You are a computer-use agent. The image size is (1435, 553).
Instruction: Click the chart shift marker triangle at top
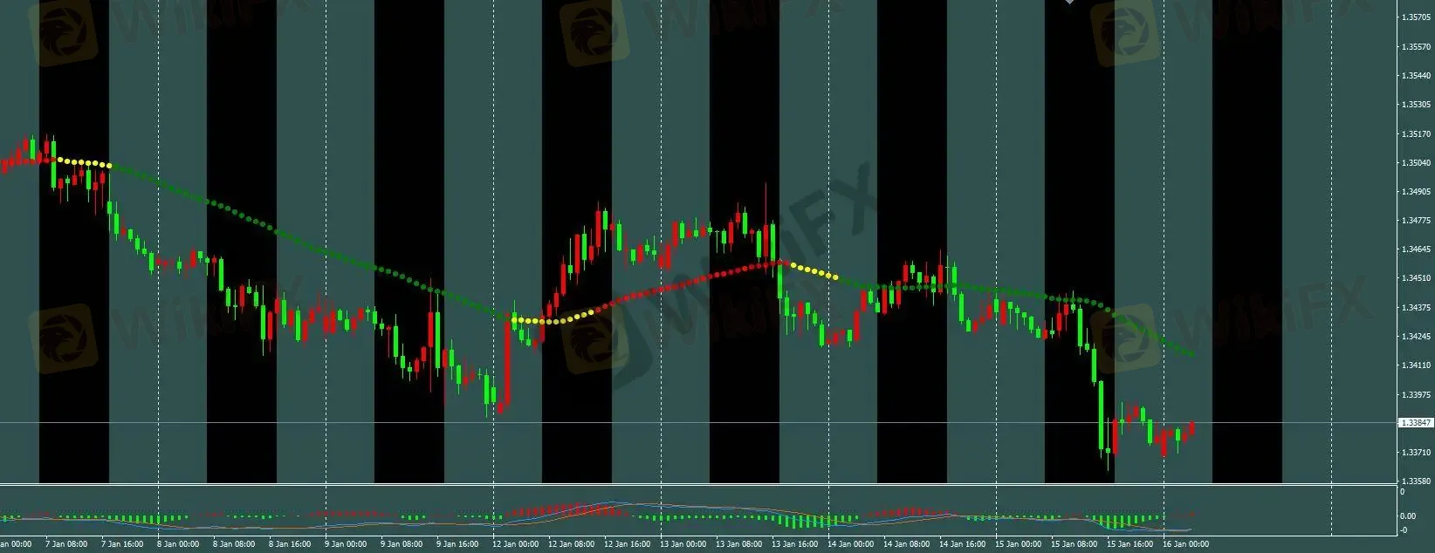1069,3
